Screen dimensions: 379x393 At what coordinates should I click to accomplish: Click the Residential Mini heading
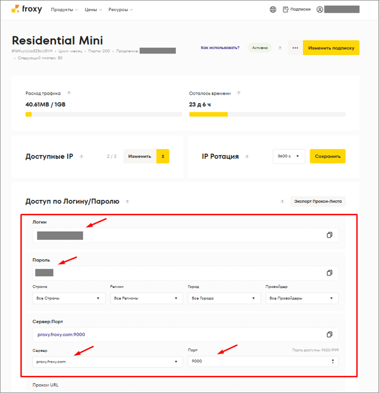(x=57, y=40)
